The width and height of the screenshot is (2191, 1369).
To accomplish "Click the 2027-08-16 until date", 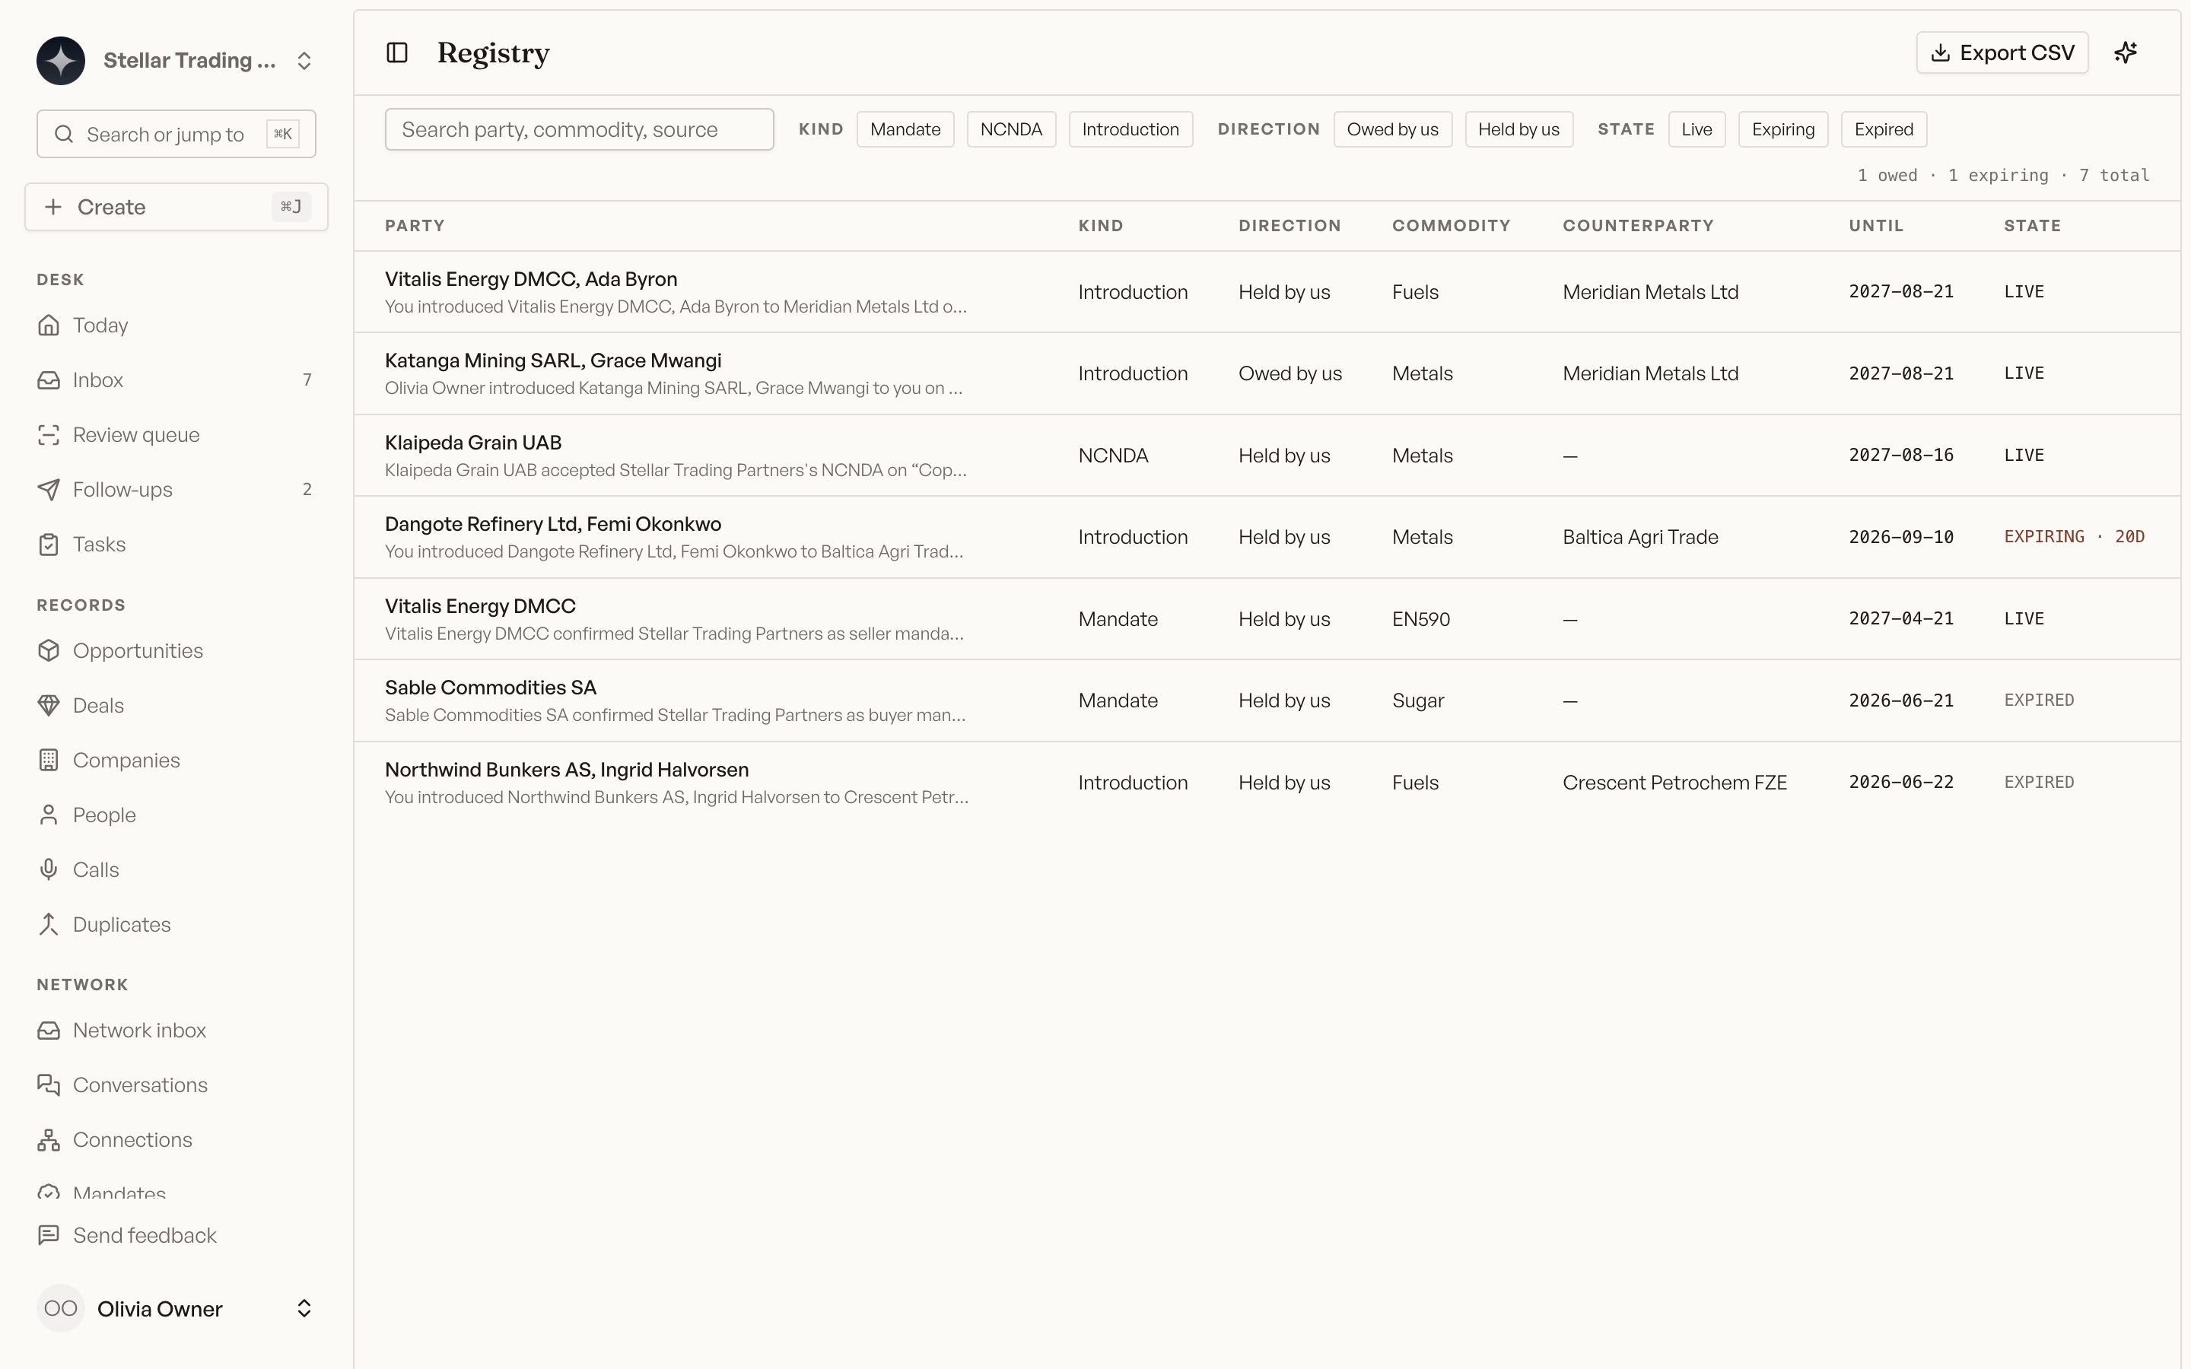I will click(x=1900, y=456).
